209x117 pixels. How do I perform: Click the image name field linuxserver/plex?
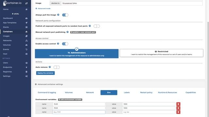point(132,3)
